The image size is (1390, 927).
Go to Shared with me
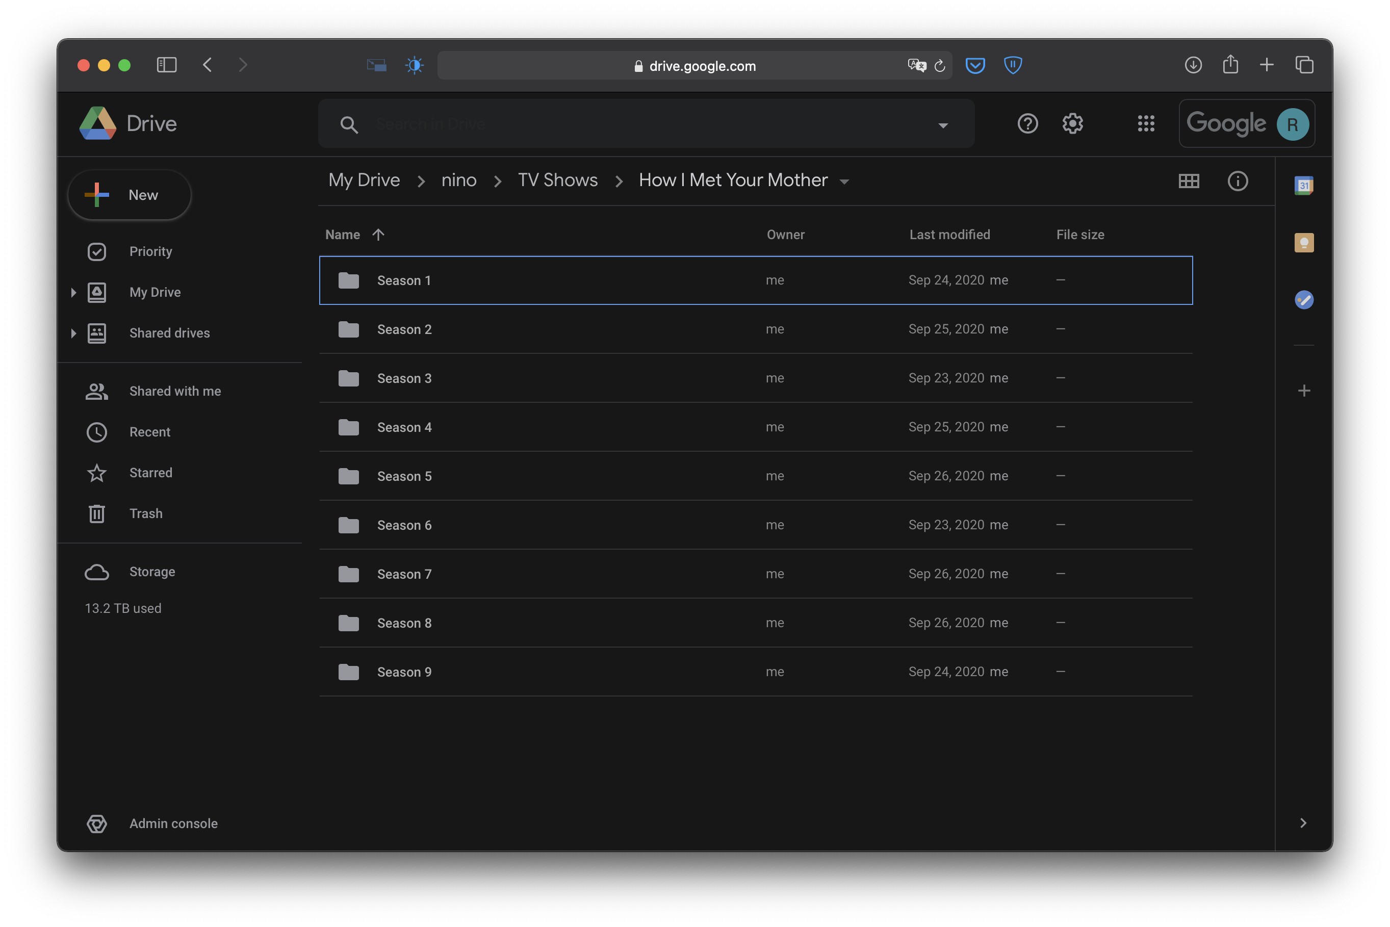pos(174,391)
